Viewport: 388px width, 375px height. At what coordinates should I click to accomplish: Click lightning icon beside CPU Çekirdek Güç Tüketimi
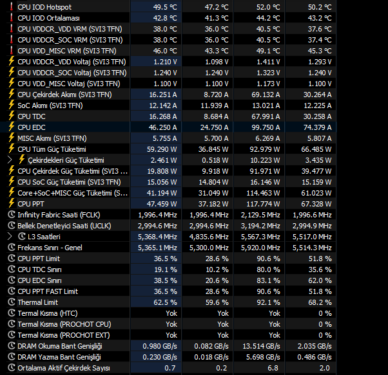pyautogui.click(x=12, y=171)
